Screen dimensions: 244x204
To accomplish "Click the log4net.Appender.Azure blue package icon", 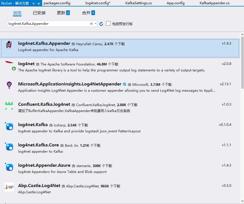I will click(9, 167).
